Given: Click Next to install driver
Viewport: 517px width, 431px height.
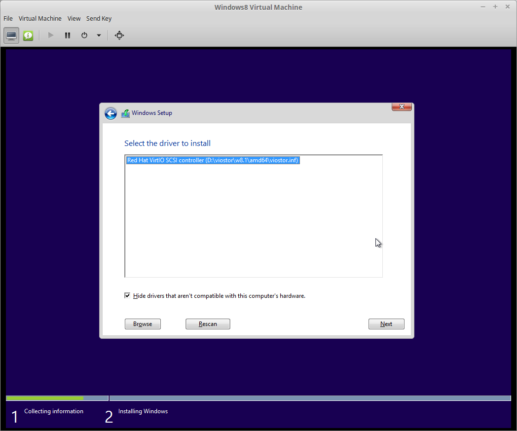Looking at the screenshot, I should tap(386, 324).
